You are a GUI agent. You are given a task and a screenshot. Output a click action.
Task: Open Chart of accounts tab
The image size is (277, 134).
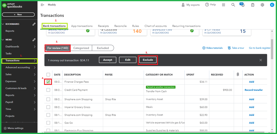tap(156, 26)
